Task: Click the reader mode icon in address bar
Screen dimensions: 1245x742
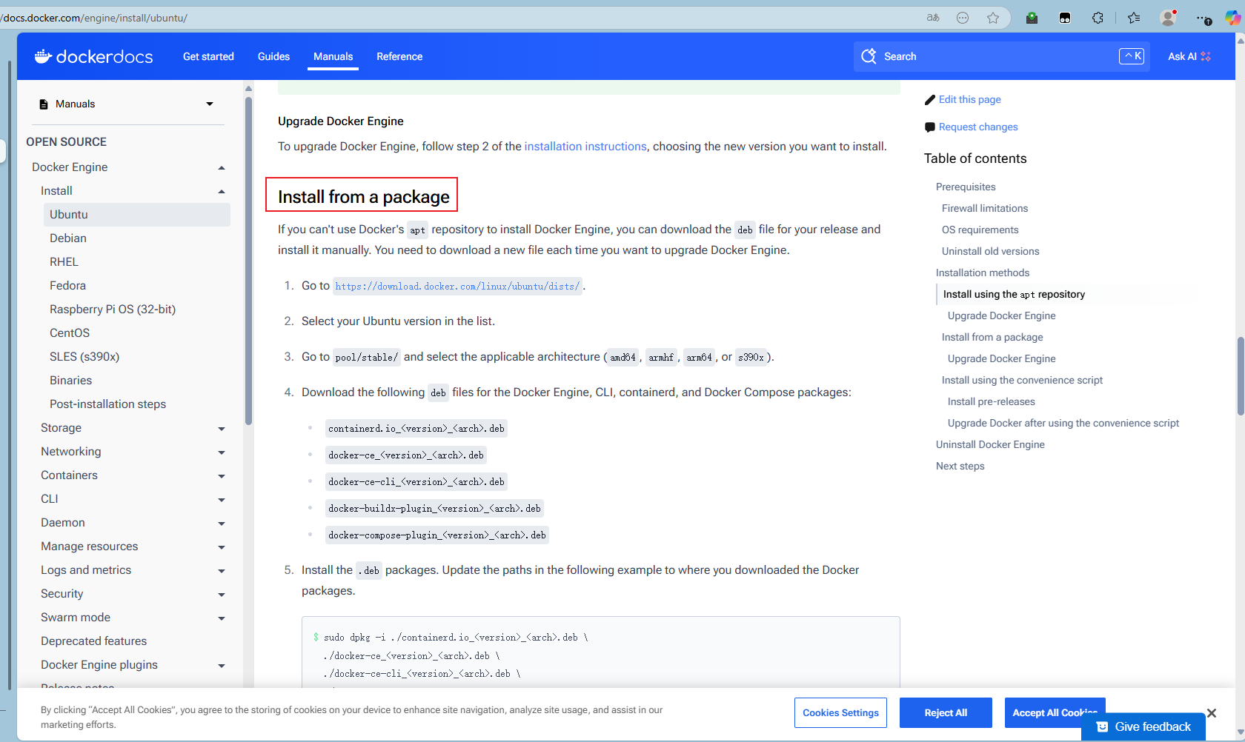Action: [963, 18]
